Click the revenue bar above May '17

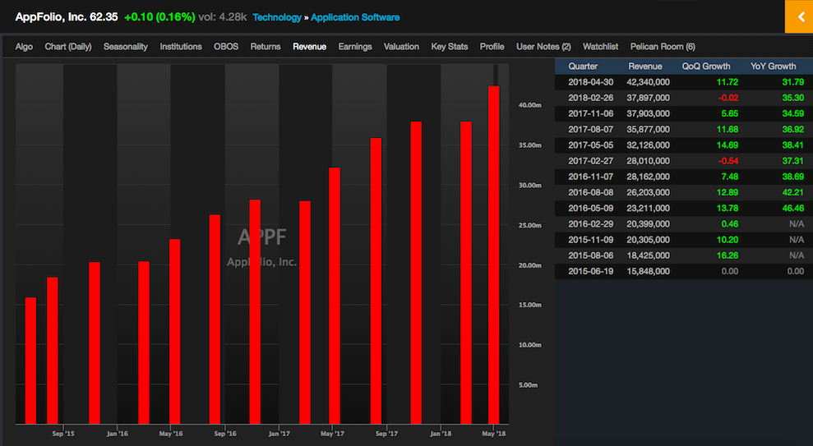point(335,296)
